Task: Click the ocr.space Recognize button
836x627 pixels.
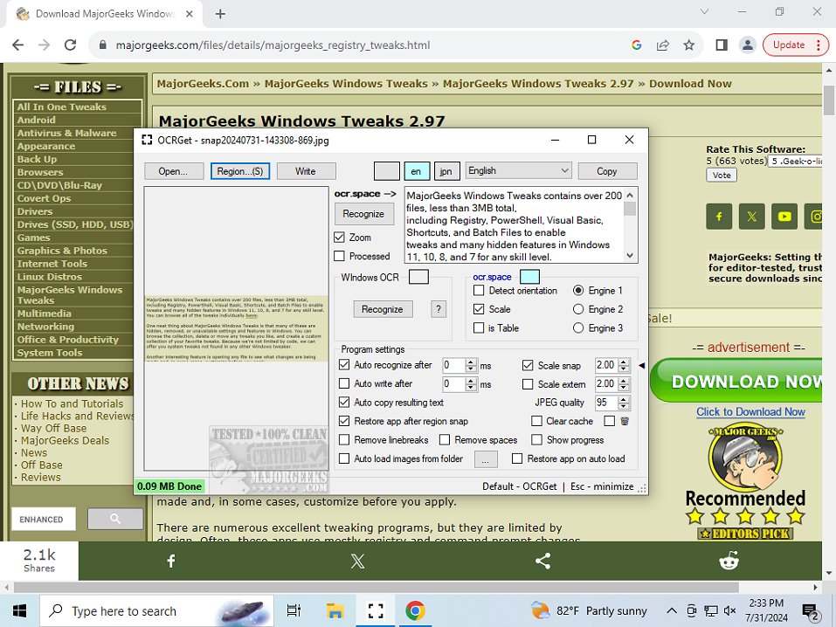Action: [363, 214]
